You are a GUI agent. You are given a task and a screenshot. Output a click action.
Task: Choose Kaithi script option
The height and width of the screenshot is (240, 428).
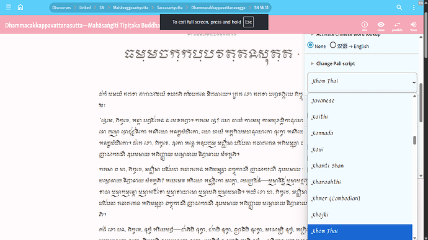click(360, 117)
